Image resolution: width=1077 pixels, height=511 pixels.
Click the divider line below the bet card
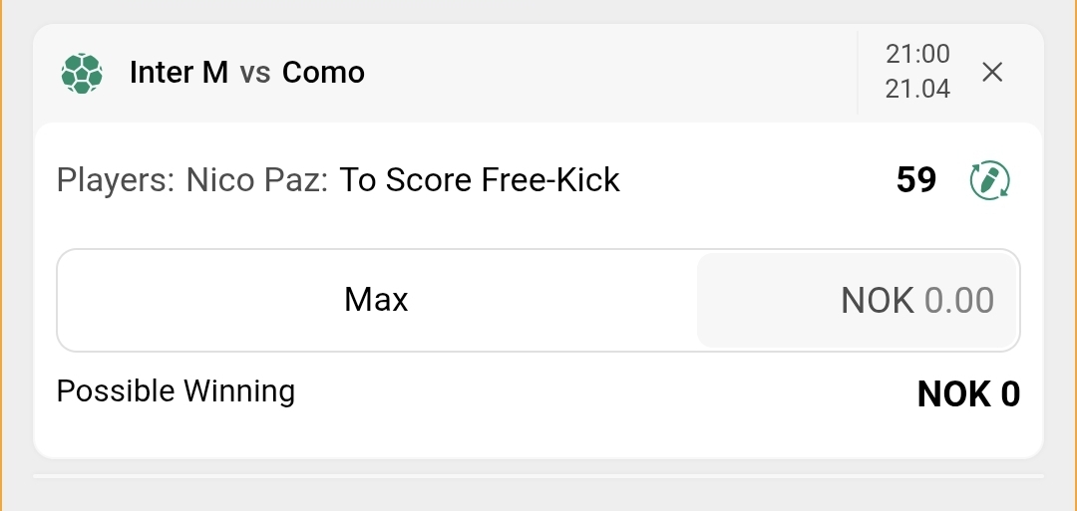coord(538,476)
